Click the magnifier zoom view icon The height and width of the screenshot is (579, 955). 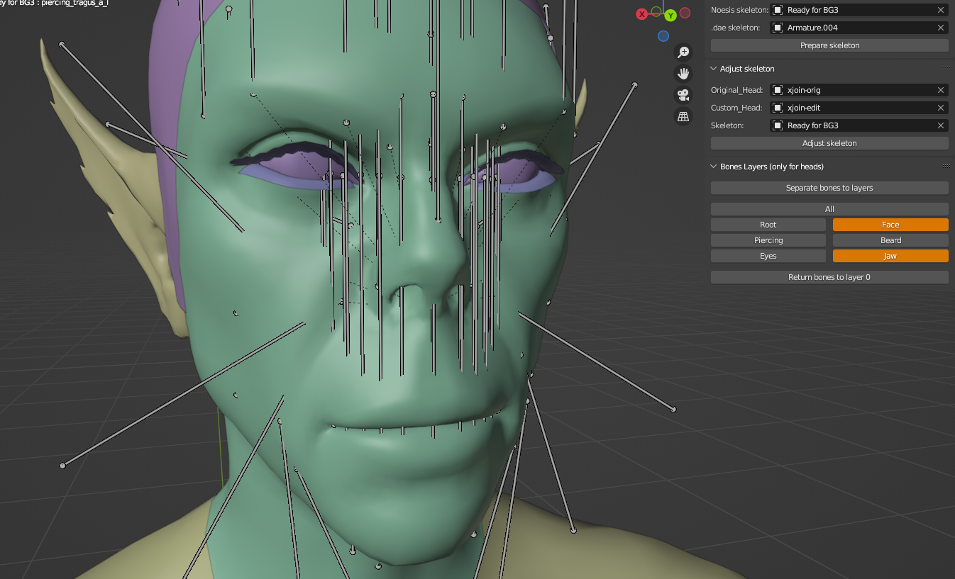click(683, 52)
